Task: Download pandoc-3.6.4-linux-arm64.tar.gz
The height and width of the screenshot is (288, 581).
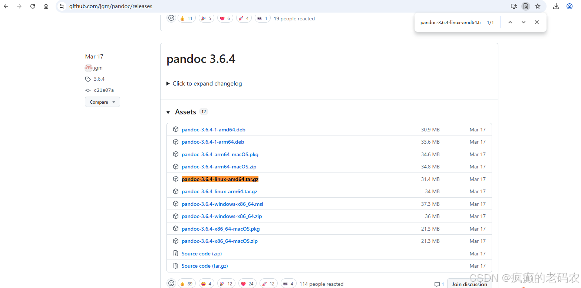Action: (219, 191)
